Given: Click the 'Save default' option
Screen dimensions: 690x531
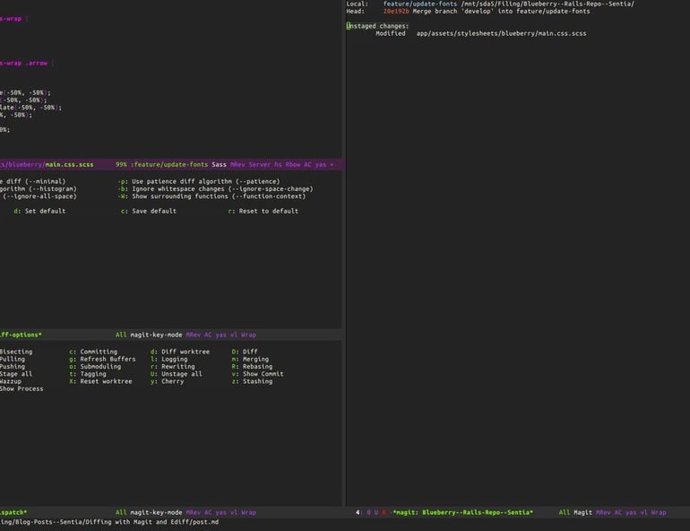Looking at the screenshot, I should click(x=152, y=211).
